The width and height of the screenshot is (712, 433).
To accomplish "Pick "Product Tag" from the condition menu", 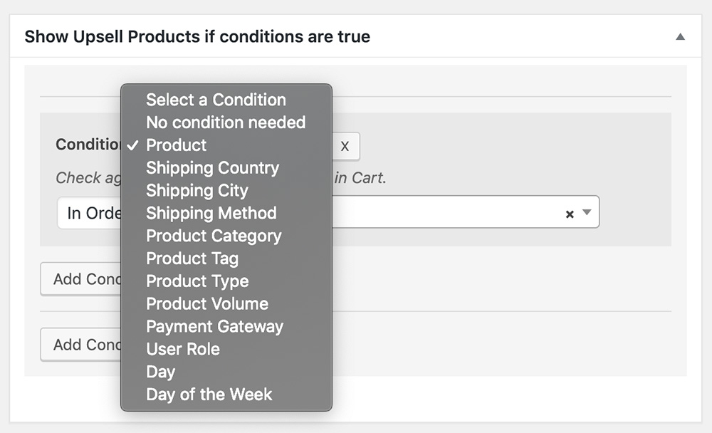I will point(192,259).
